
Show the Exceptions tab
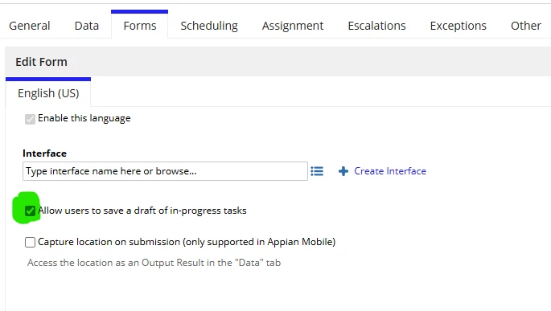point(458,26)
